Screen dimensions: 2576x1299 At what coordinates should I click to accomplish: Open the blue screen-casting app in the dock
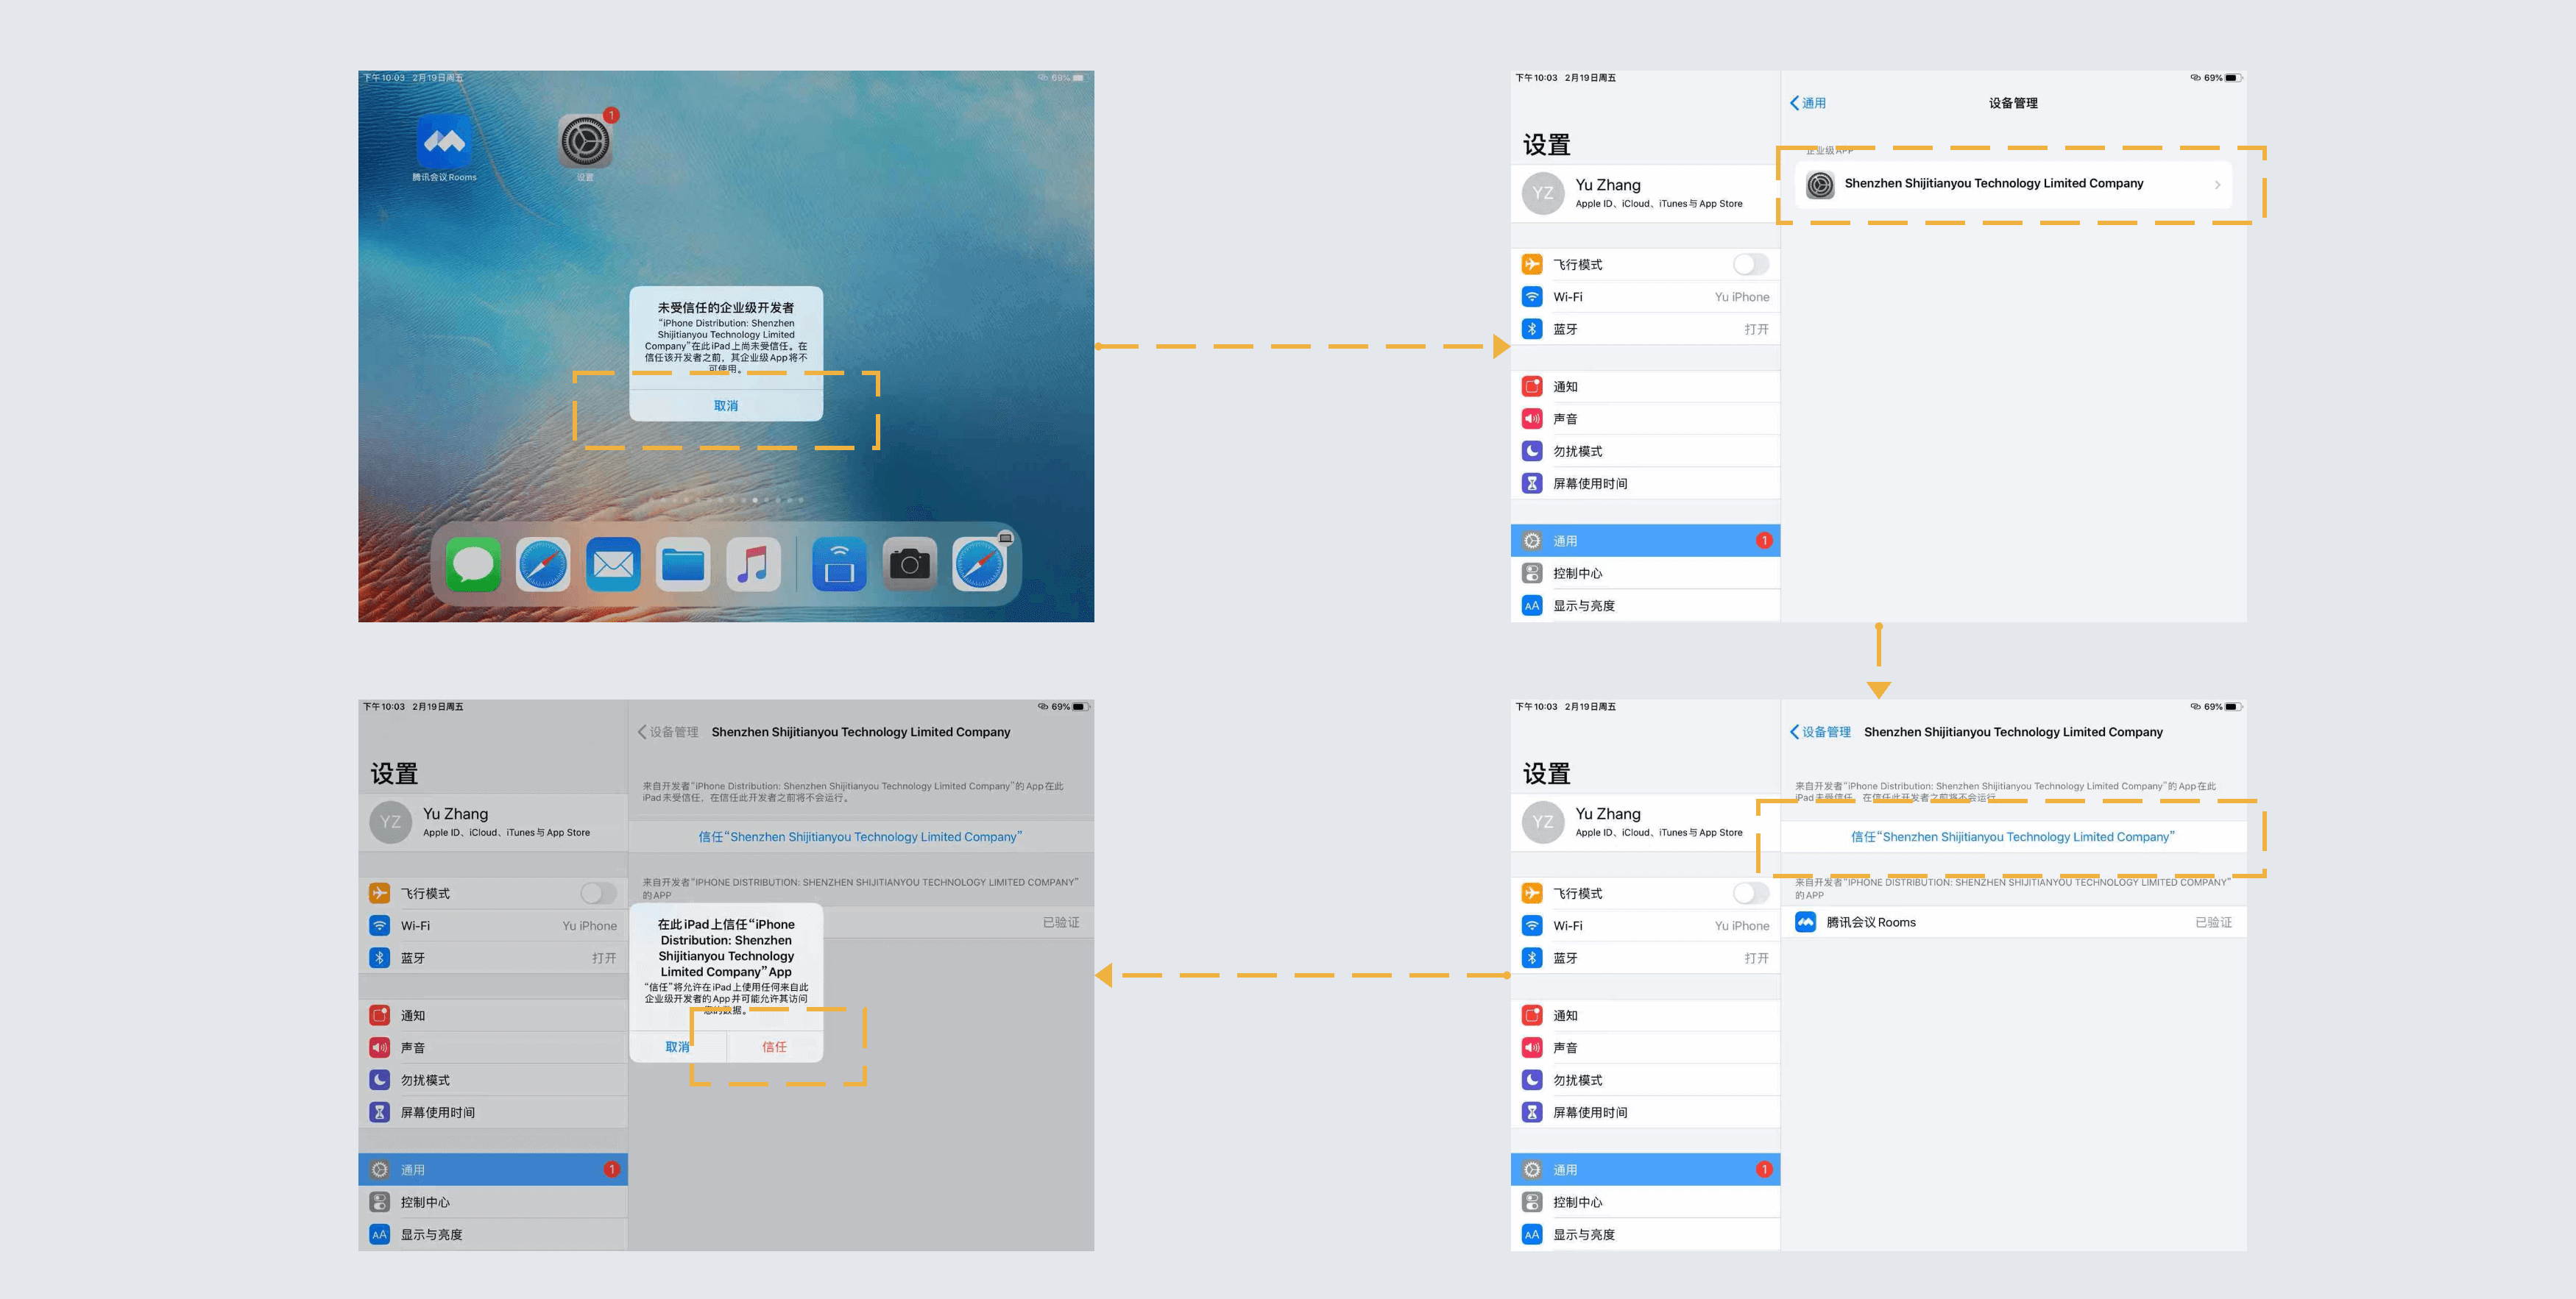(839, 565)
